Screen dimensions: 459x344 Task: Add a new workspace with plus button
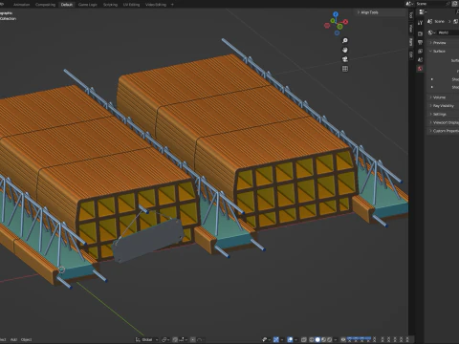[172, 5]
